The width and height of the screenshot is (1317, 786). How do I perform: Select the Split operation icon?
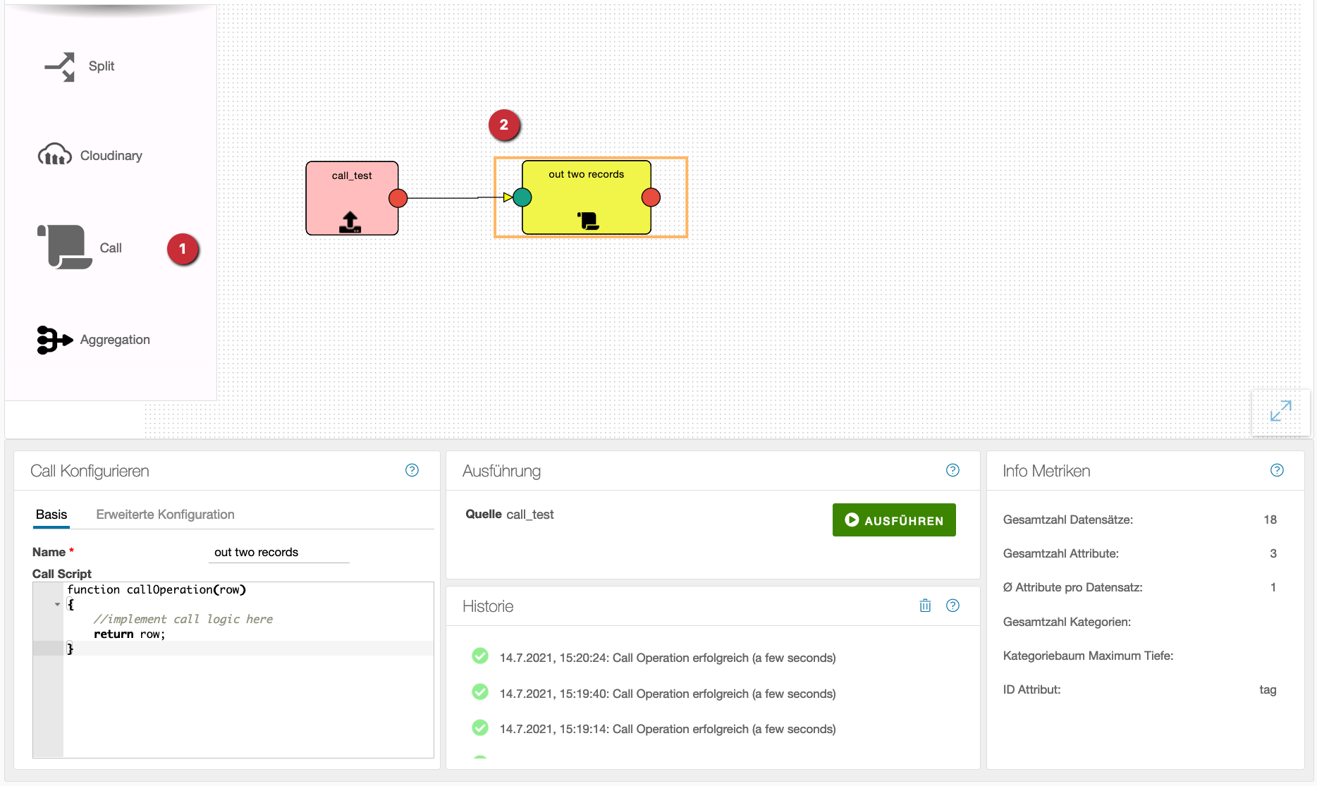point(60,67)
